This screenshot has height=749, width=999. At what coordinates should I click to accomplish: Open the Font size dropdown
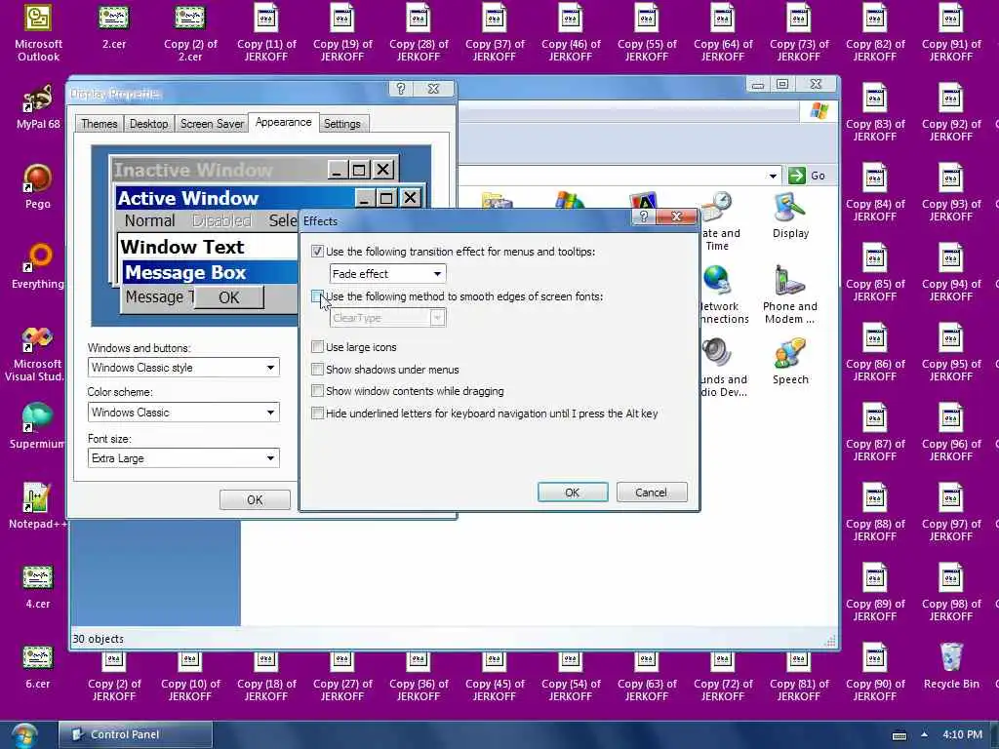183,458
